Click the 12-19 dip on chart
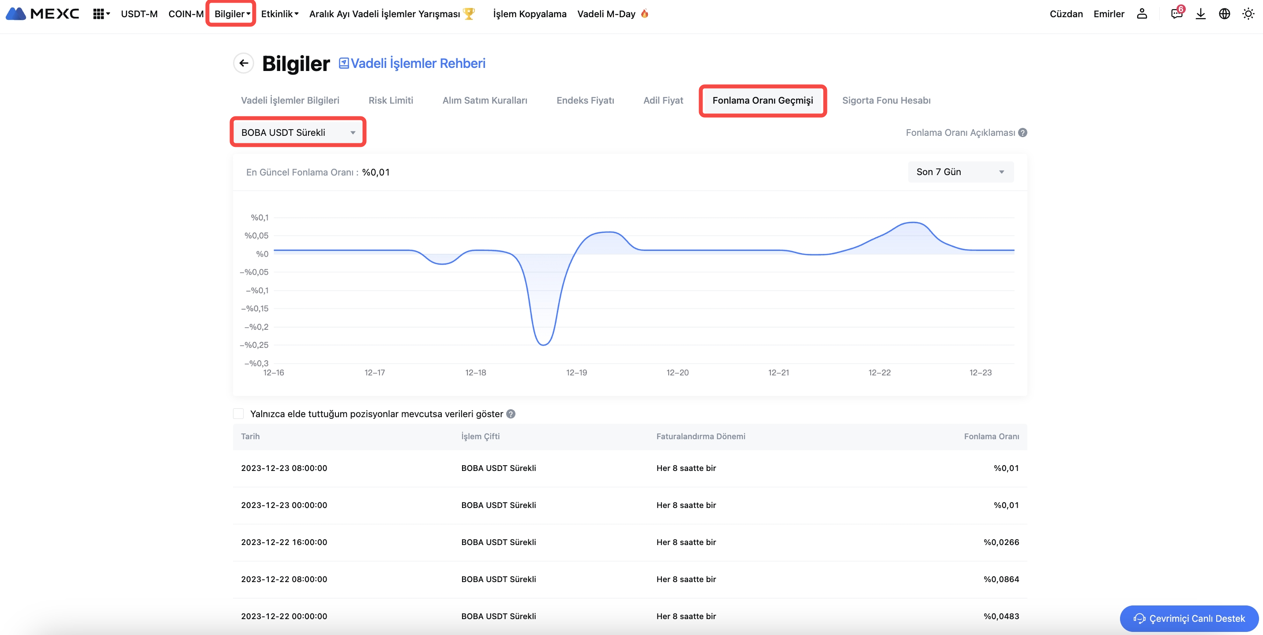 [543, 344]
